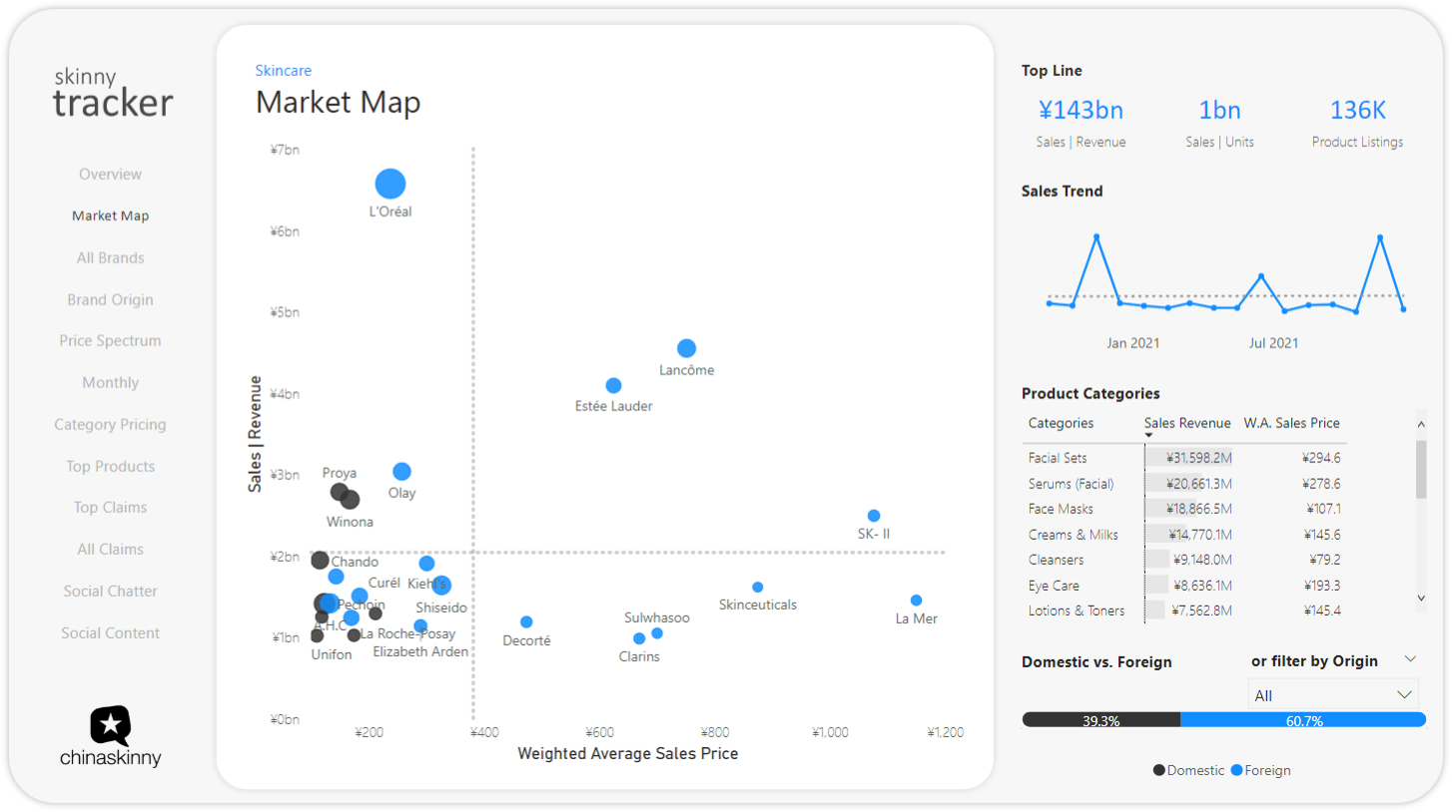Click the ¥294.6 price cell
1452x812 pixels.
1321,458
